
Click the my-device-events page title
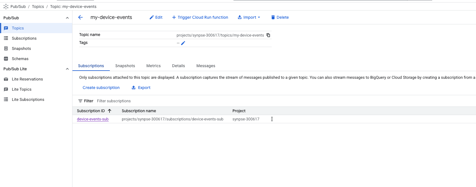pyautogui.click(x=111, y=17)
